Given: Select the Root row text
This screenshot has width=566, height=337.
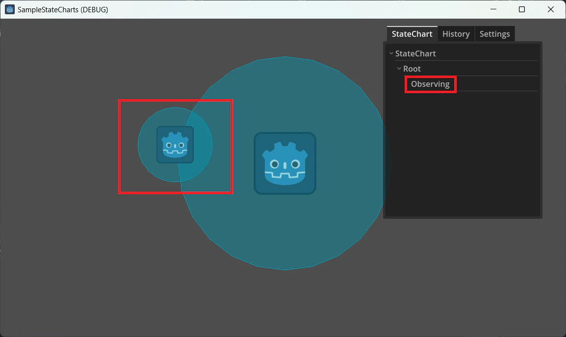Looking at the screenshot, I should [412, 69].
